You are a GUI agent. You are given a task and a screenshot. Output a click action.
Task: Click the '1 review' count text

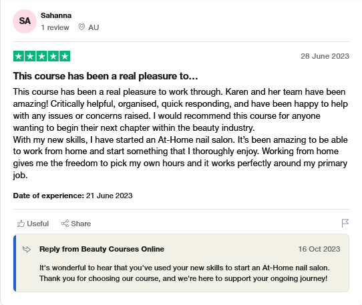click(55, 27)
